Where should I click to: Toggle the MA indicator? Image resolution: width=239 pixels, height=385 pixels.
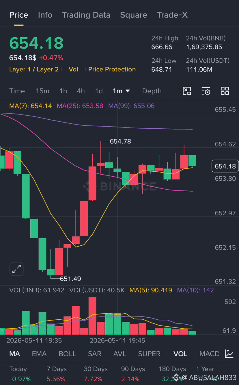coord(15,354)
